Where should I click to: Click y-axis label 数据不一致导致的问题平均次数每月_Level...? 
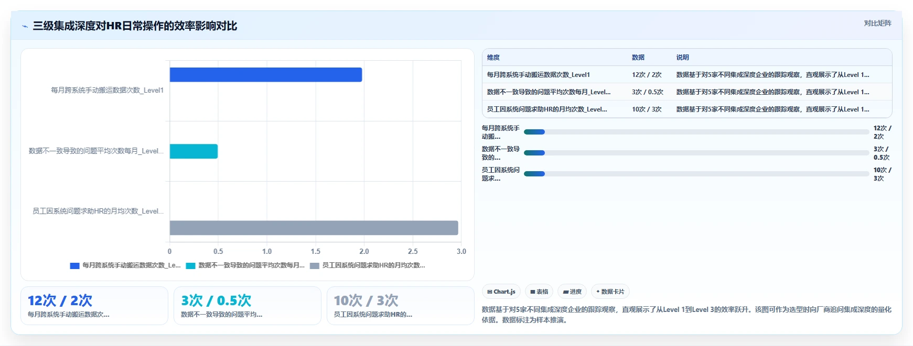(x=96, y=151)
